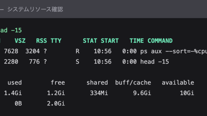The height and width of the screenshot is (116, 207).
Task: Click the STAT column header
Action: point(90,41)
